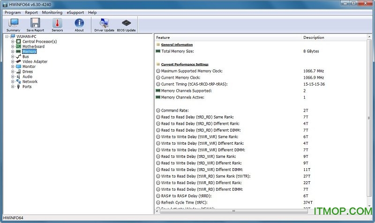This screenshot has height=223, width=375.
Task: Select Memory Channels Active row
Action: tap(260, 97)
